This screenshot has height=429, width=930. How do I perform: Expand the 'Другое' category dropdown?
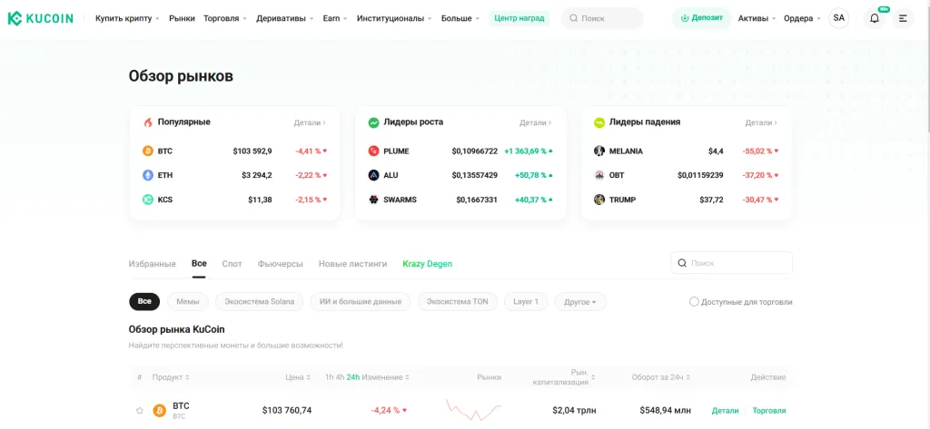pos(579,302)
